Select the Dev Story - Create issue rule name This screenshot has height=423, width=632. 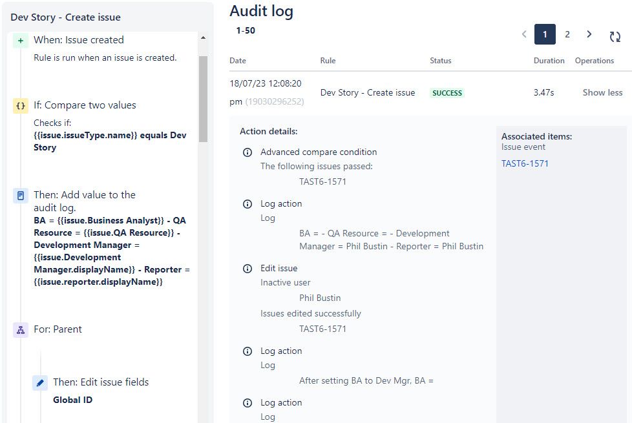366,92
